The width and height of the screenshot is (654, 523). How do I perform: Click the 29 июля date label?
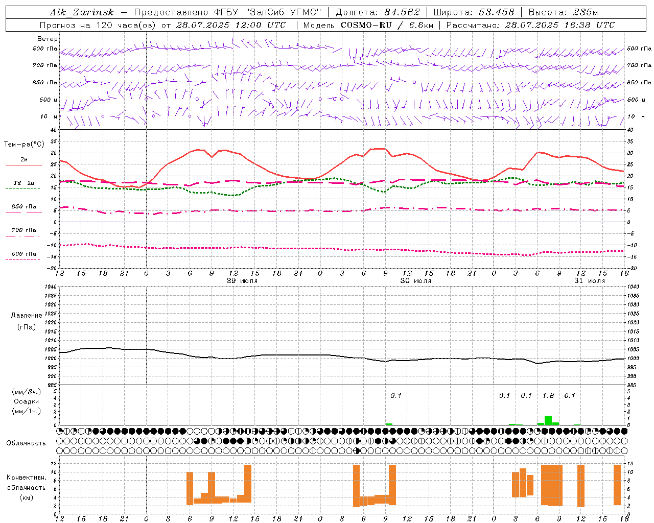[x=242, y=281]
